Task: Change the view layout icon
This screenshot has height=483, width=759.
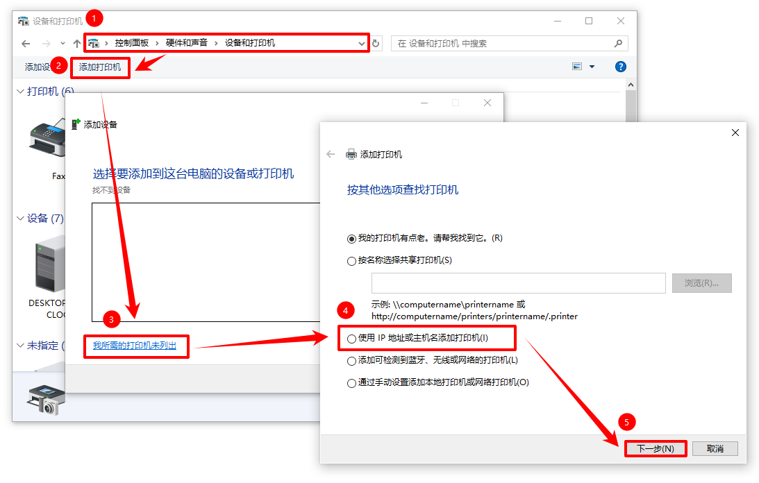Action: click(577, 67)
